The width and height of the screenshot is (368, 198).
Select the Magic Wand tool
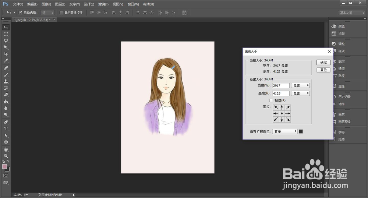[6, 47]
